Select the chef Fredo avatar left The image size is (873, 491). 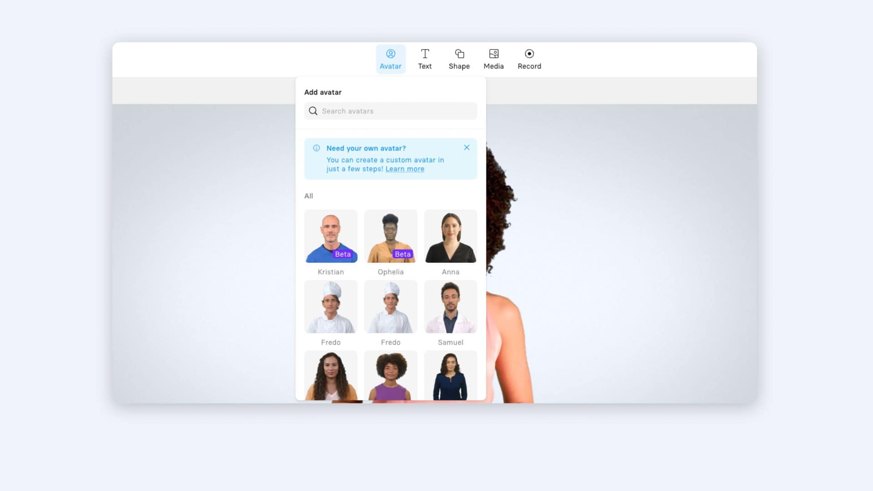pos(331,306)
